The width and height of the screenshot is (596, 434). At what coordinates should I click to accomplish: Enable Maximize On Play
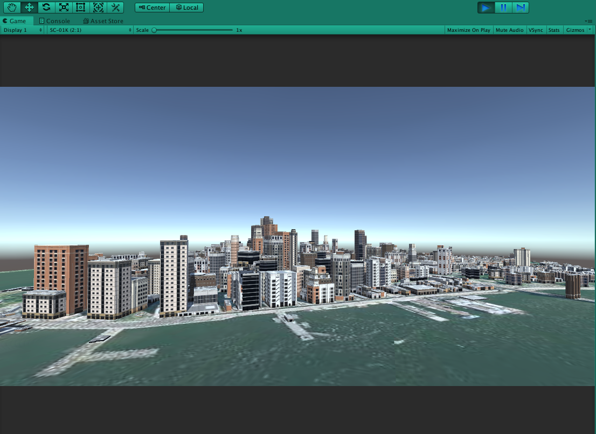(468, 30)
